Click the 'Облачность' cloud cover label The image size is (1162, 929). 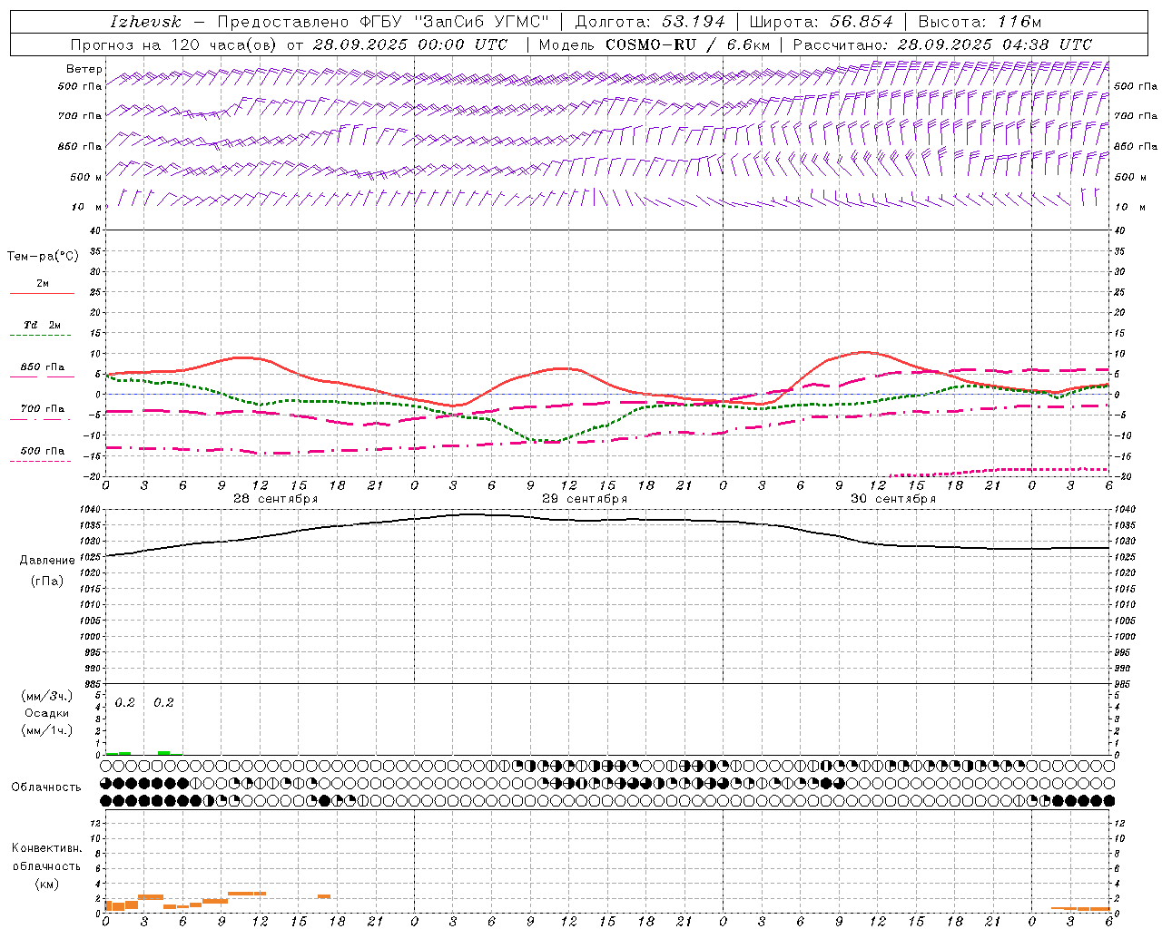[x=46, y=787]
